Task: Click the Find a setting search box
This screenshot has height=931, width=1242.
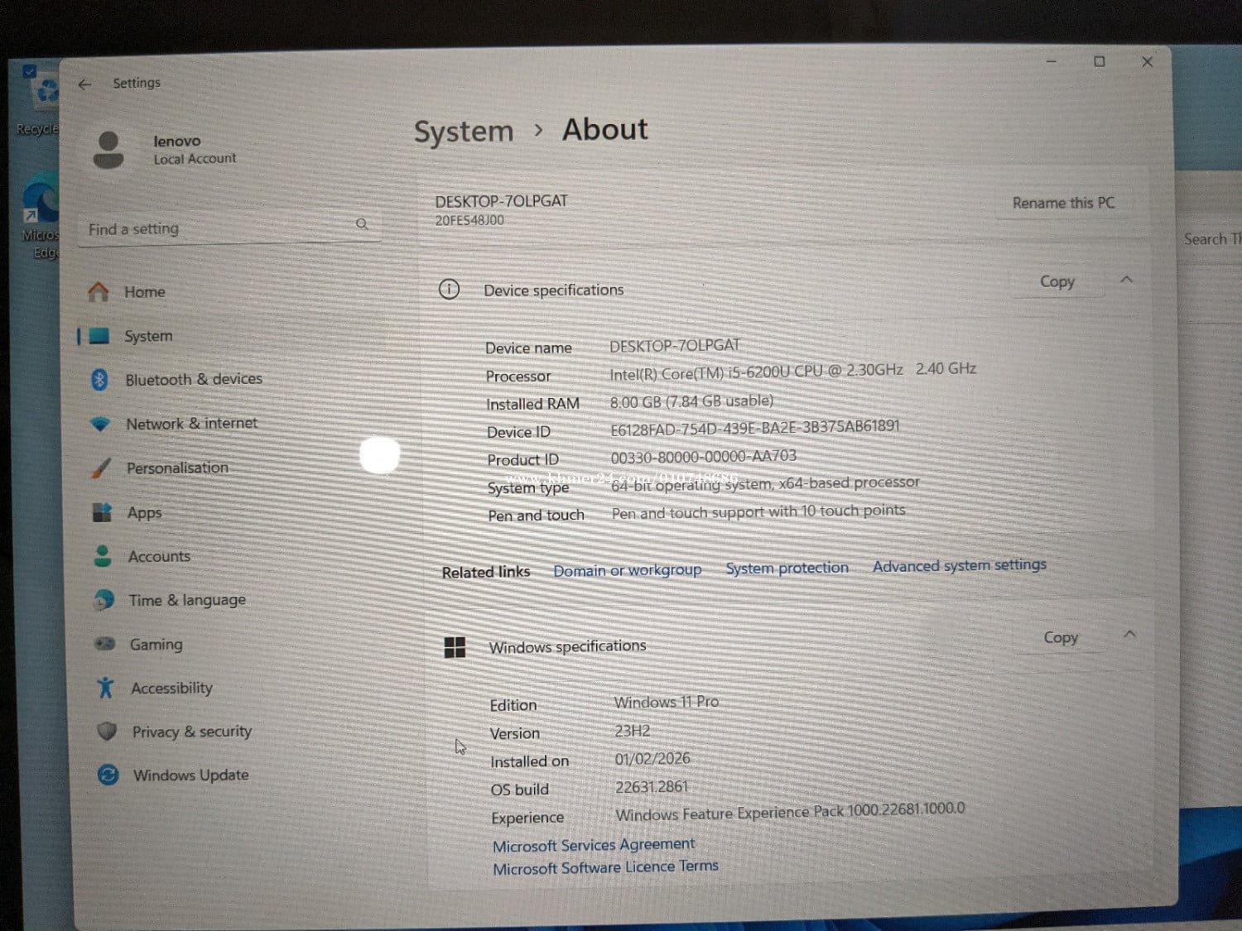Action: (x=219, y=228)
